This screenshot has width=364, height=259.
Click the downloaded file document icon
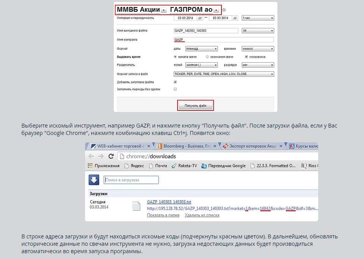click(x=136, y=206)
